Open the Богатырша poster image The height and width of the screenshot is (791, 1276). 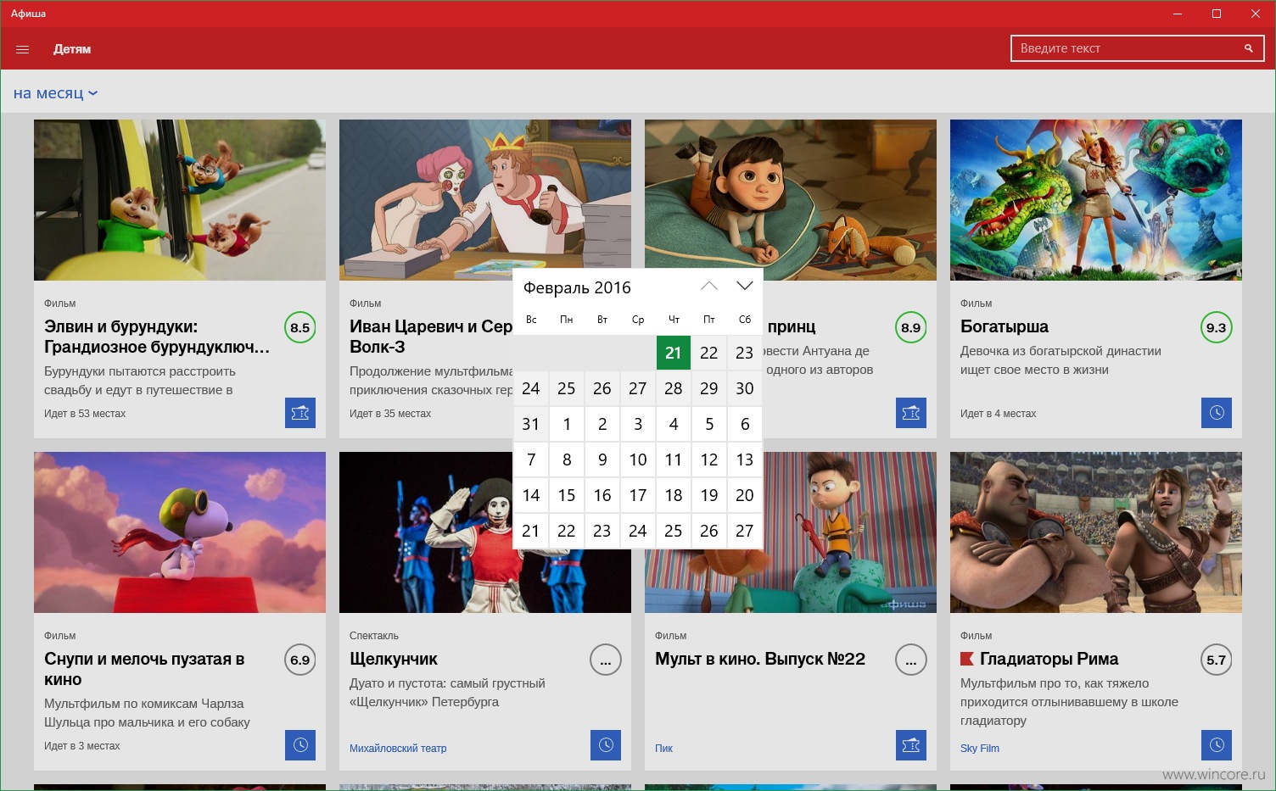[1096, 200]
